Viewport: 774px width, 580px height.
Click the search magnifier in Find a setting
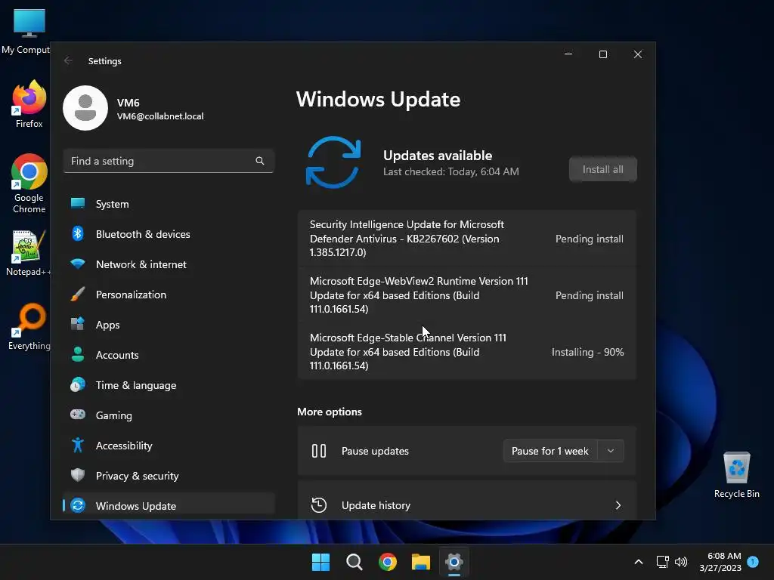tap(260, 161)
